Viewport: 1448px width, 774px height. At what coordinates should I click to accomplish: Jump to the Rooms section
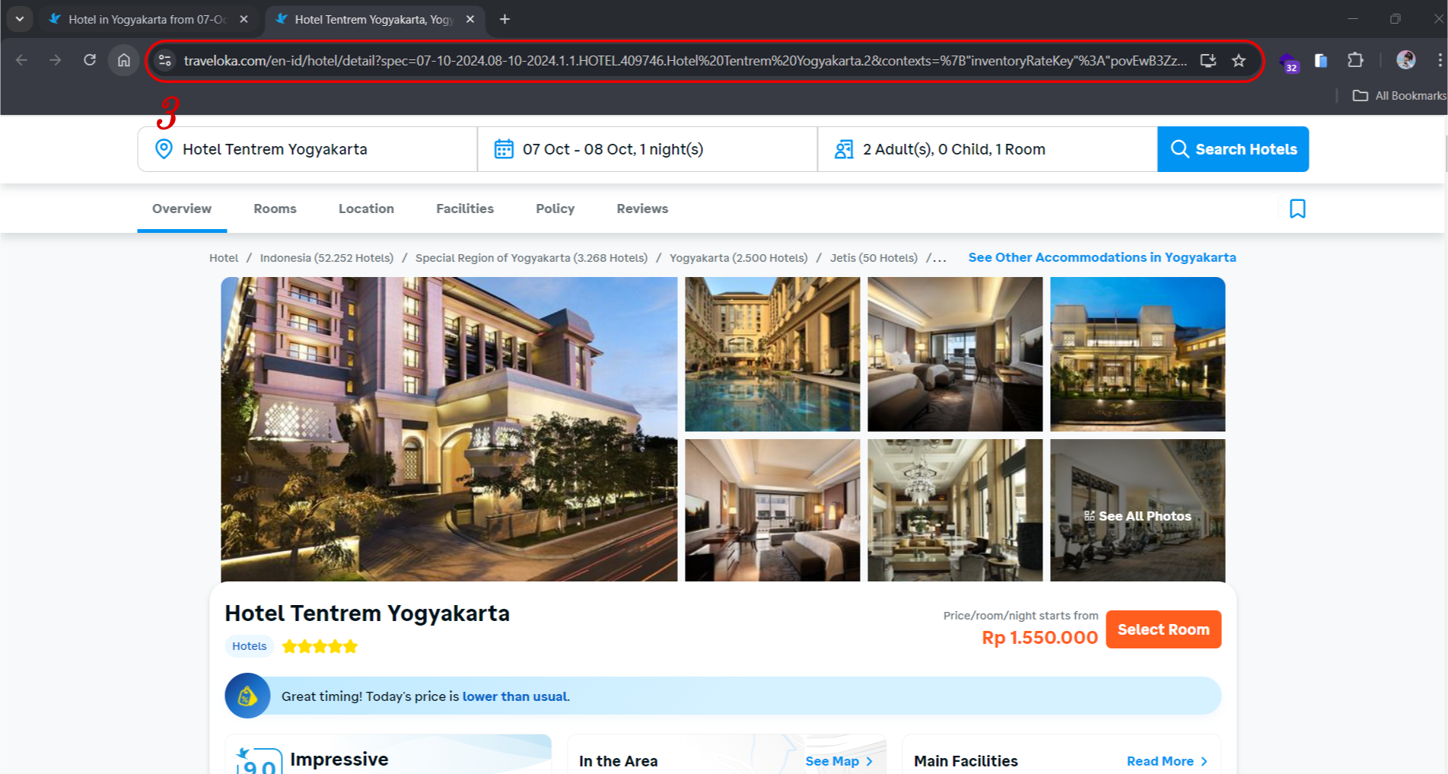[275, 209]
